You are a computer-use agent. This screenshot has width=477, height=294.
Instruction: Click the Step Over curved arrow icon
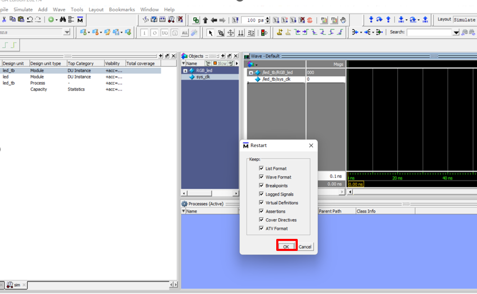(379, 19)
